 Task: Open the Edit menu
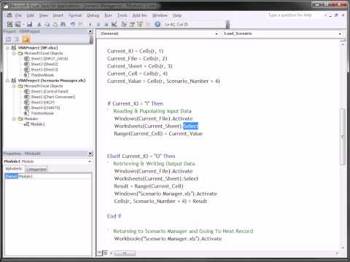coord(31,15)
